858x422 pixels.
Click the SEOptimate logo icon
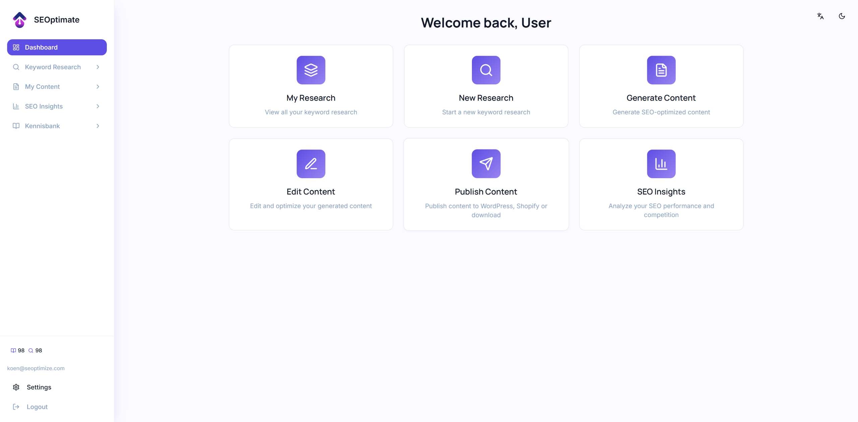(19, 20)
